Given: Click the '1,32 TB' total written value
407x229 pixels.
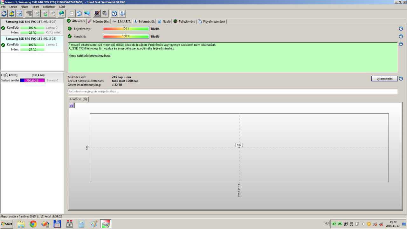Looking at the screenshot, I should tap(117, 85).
